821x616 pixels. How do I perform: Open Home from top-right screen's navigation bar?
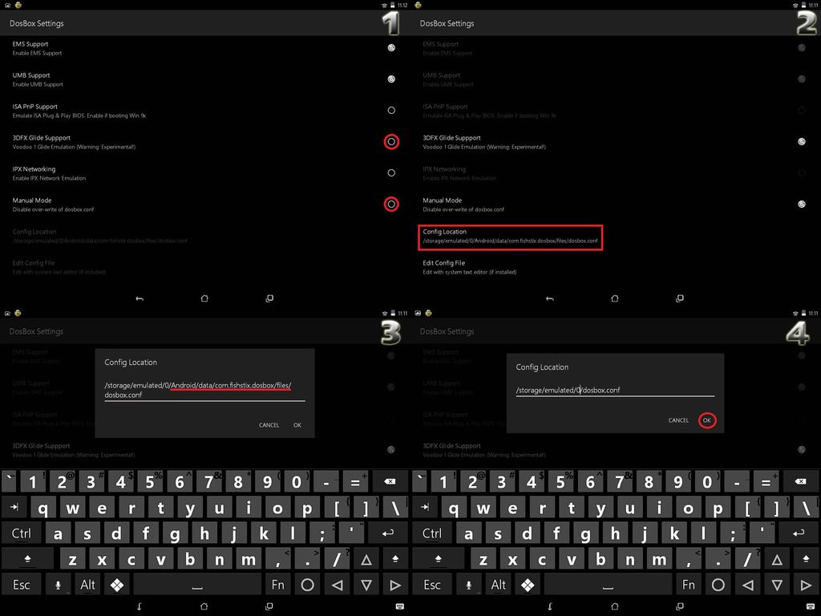pos(615,298)
